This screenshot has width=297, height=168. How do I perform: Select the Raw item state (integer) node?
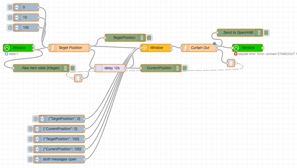click(41, 68)
